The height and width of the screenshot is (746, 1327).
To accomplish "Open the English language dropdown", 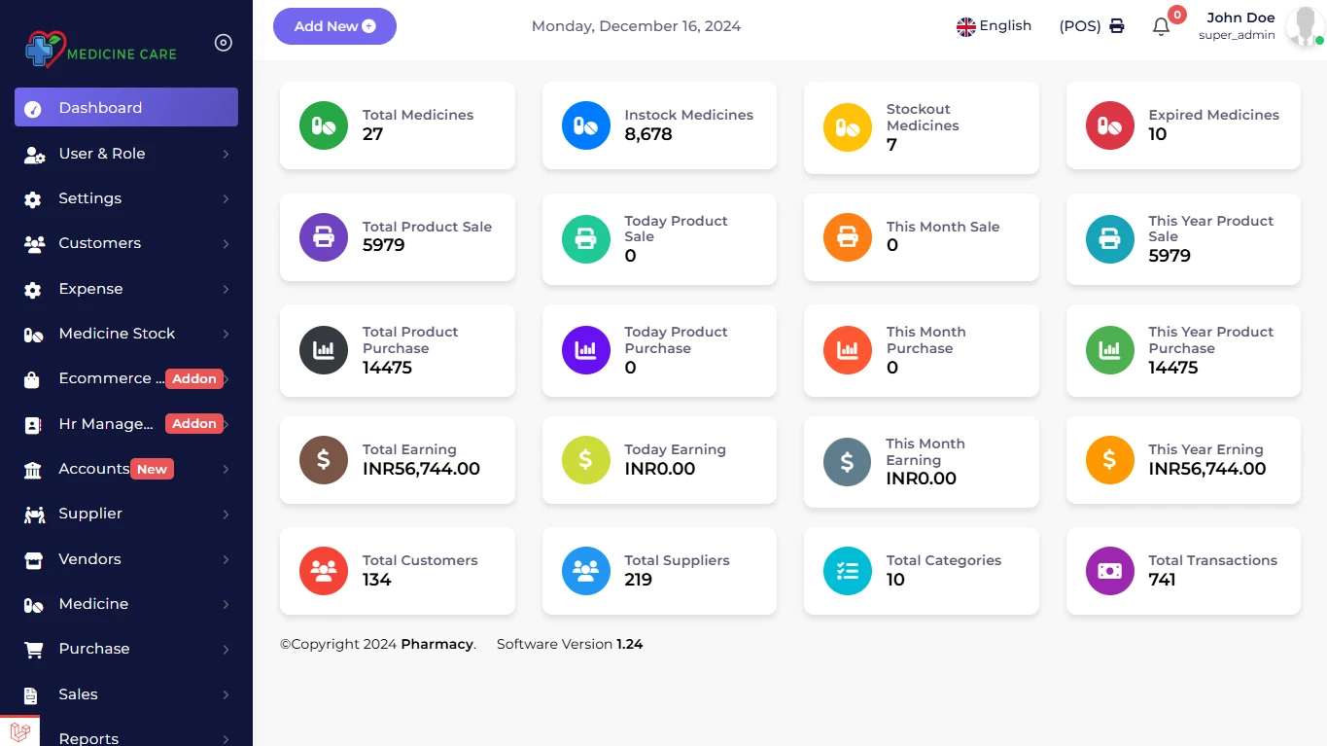I will click(994, 26).
